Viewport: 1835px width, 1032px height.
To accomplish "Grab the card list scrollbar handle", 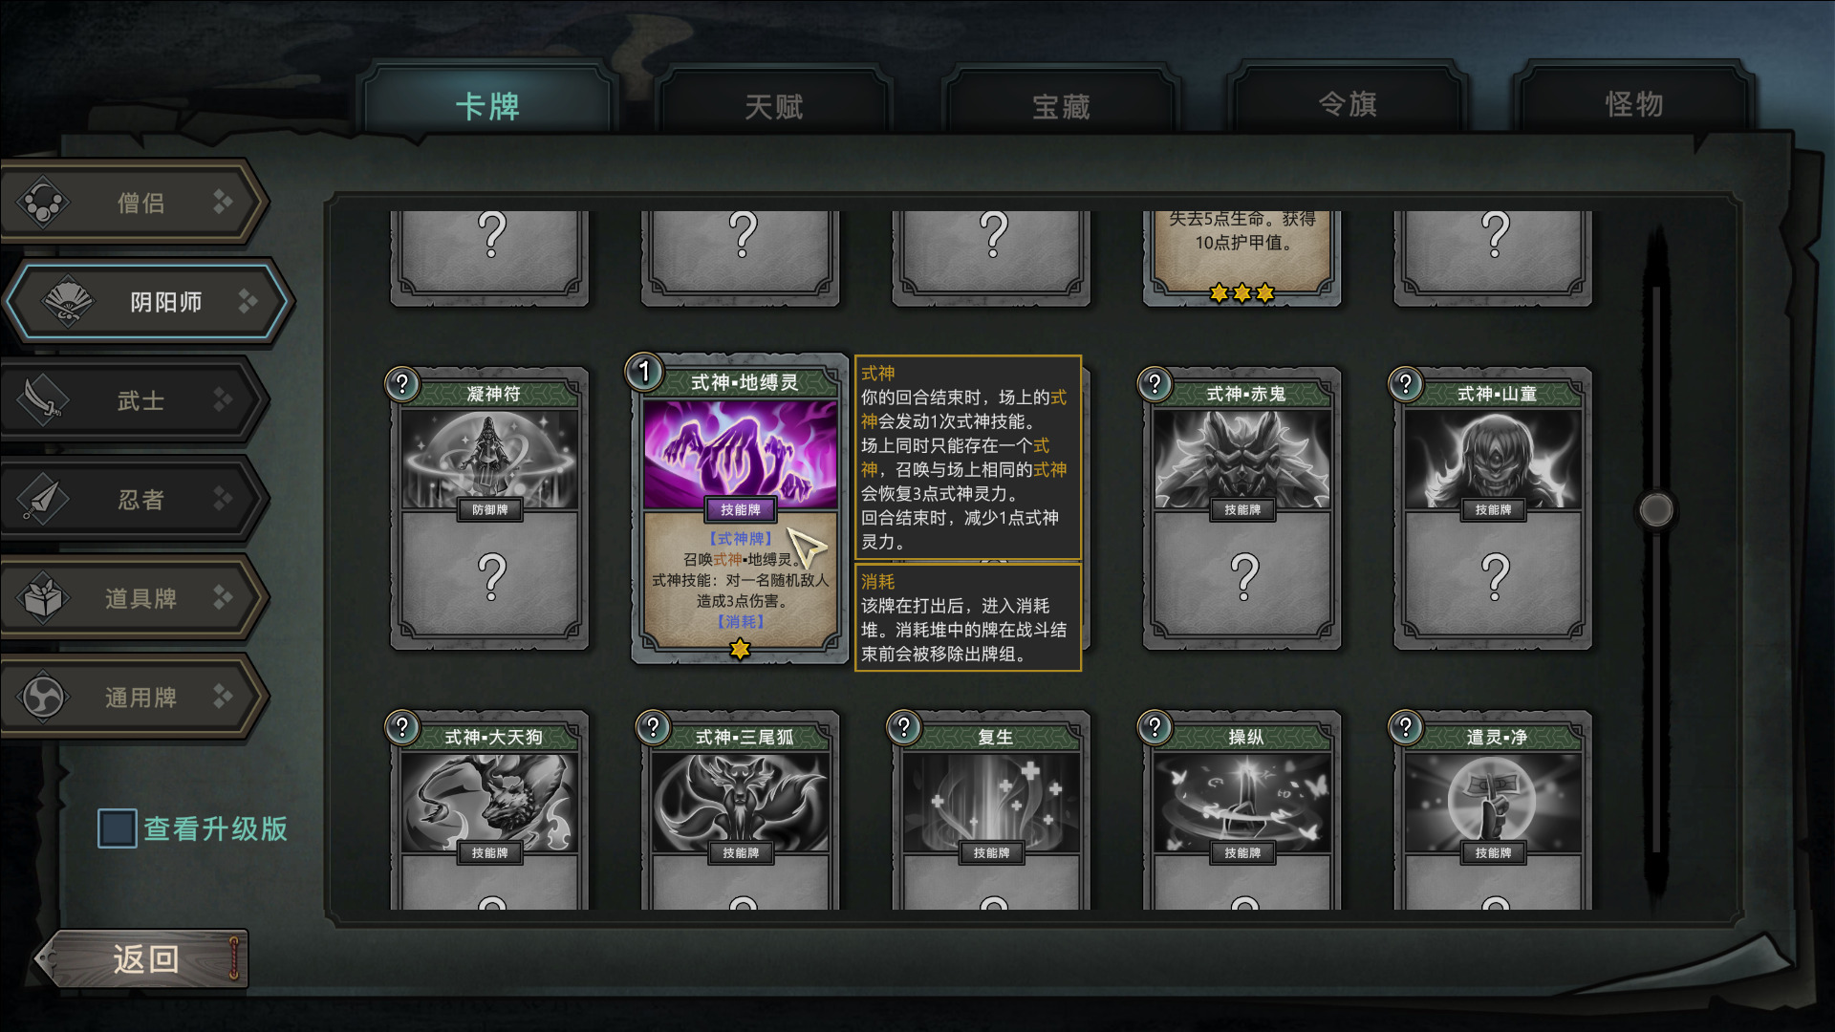I will click(x=1656, y=509).
